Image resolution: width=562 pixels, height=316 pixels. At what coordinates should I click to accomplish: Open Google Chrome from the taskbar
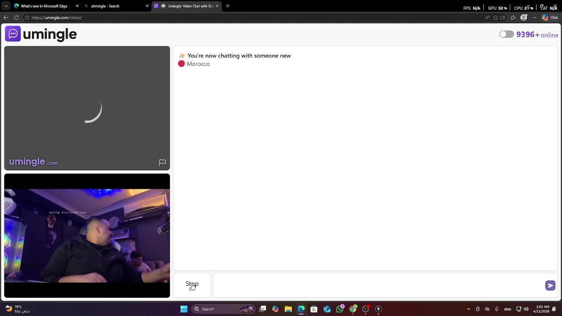point(353,309)
